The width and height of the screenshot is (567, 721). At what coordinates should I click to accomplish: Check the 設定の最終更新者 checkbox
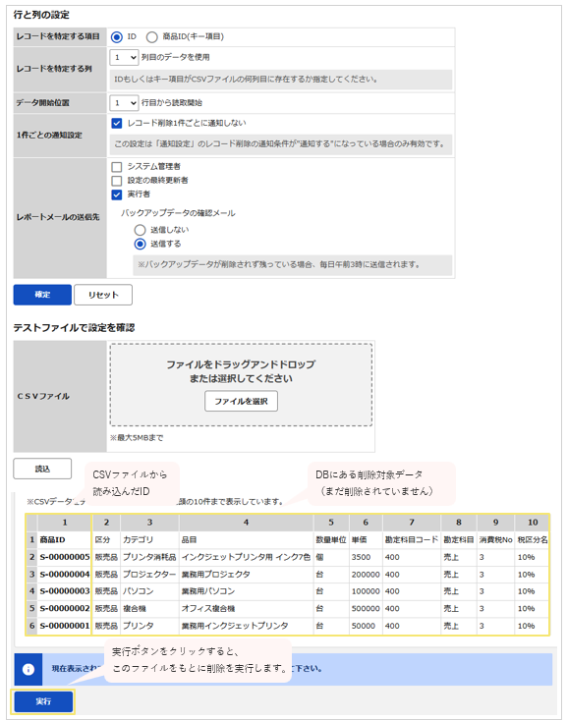click(x=117, y=181)
